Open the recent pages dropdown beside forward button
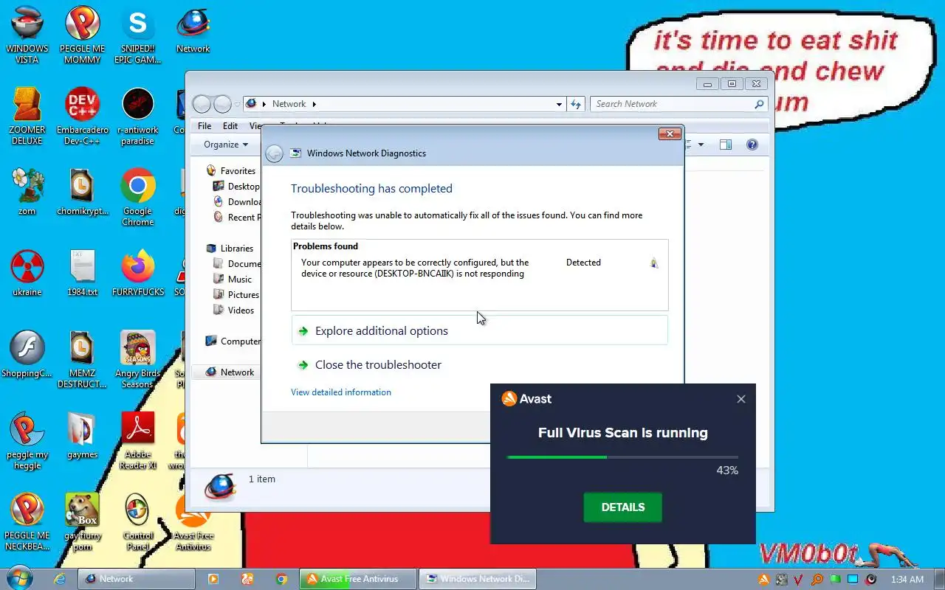This screenshot has width=945, height=590. 238,104
